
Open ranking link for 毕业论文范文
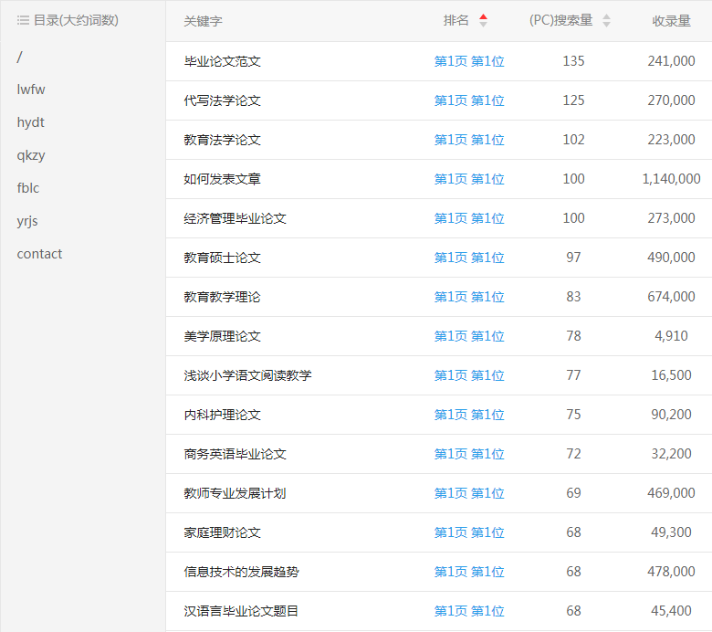pos(468,61)
